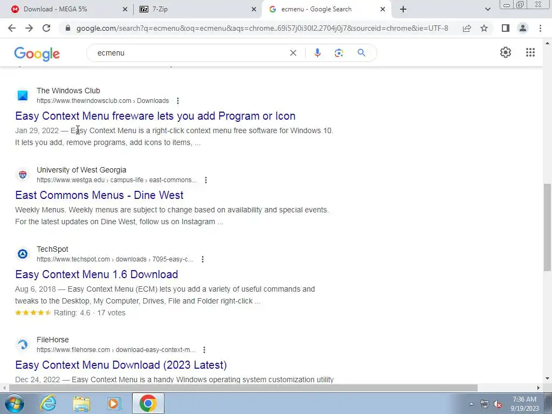Search by voice microphone icon
Image resolution: width=552 pixels, height=414 pixels.
coord(317,53)
